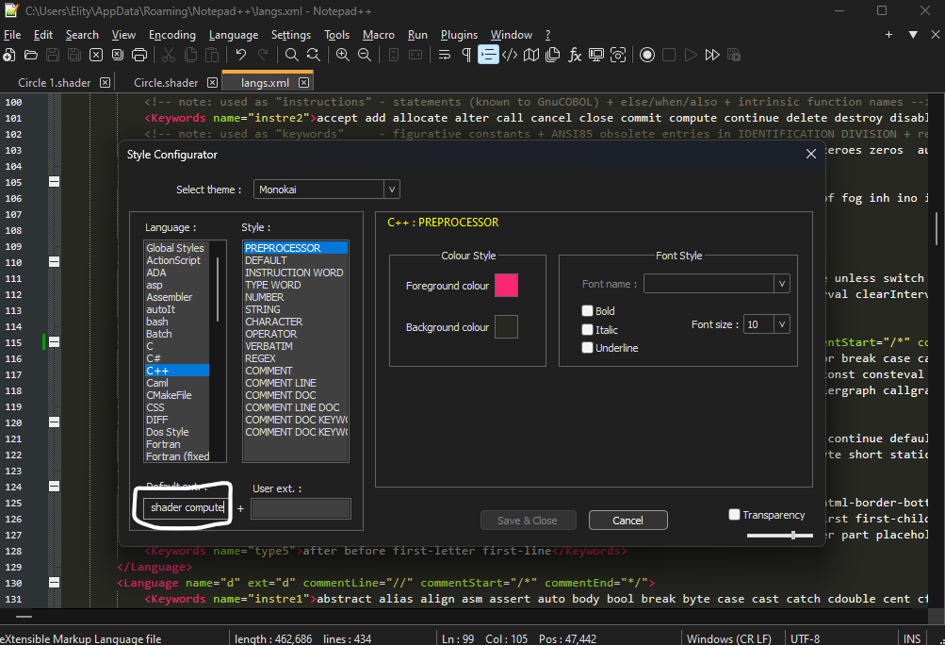The width and height of the screenshot is (945, 645).
Task: Open Find with the magnifier icon
Action: coord(292,55)
